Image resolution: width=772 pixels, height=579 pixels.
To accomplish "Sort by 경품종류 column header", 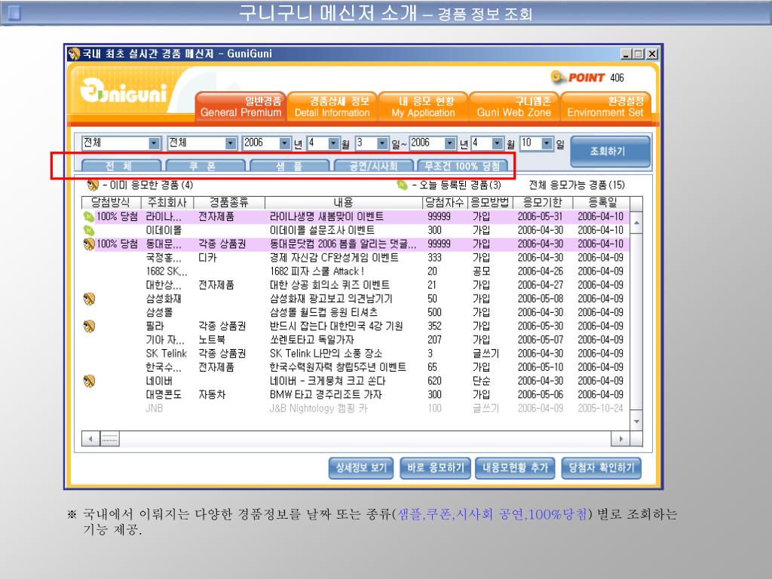I will coord(229,202).
